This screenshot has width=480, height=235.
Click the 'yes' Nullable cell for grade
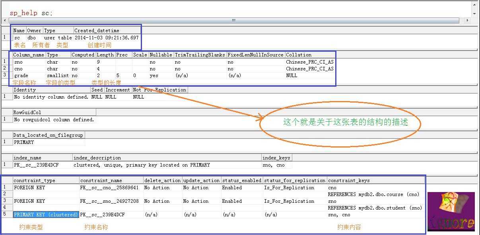pos(161,75)
